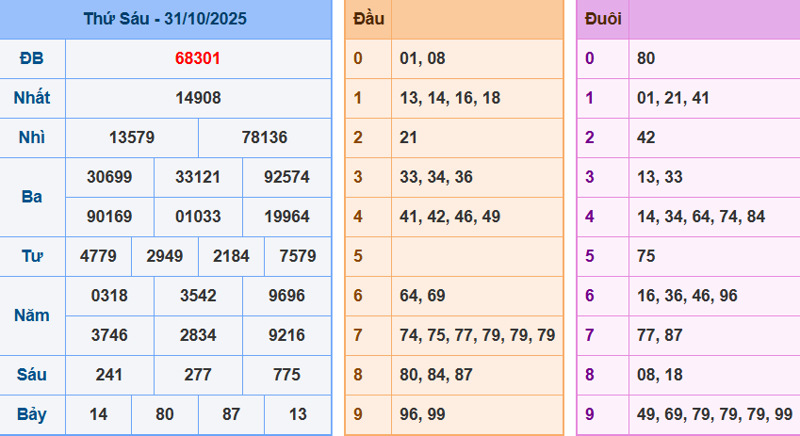The width and height of the screenshot is (800, 436).
Task: Click the Nhì prize number 78136
Action: click(265, 137)
